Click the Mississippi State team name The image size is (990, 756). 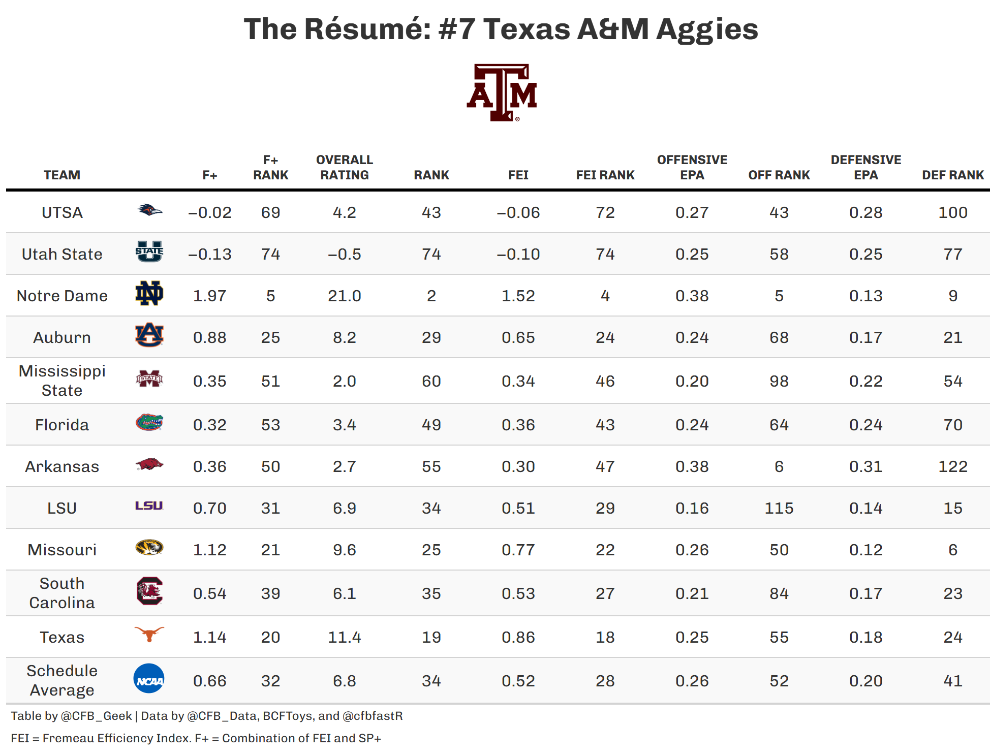coord(62,381)
